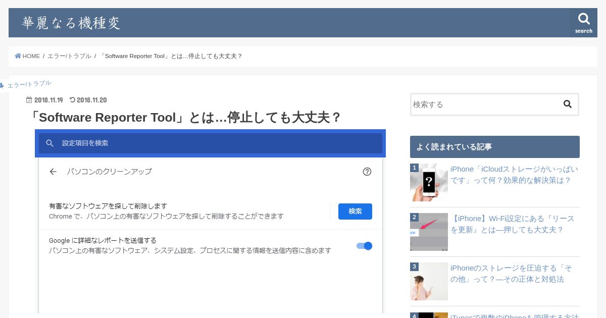Open the iPhone hand thumbnail for article 1
The width and height of the screenshot is (606, 318).
429,182
